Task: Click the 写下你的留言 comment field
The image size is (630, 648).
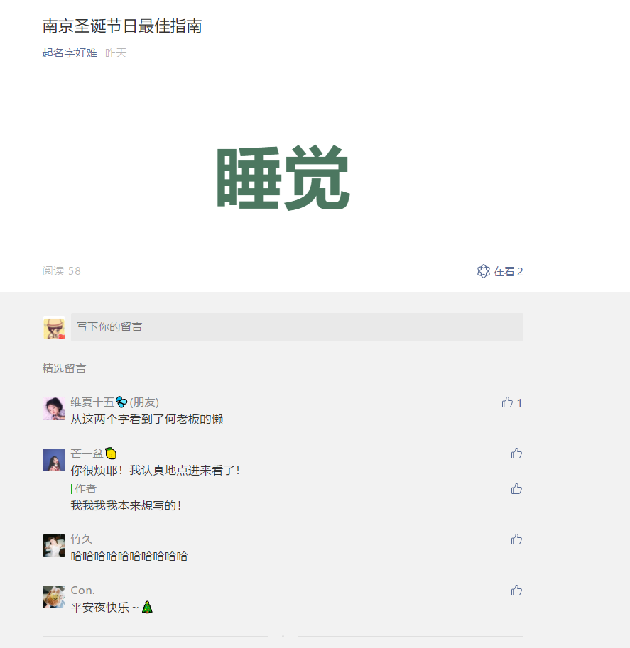Action: pos(297,327)
